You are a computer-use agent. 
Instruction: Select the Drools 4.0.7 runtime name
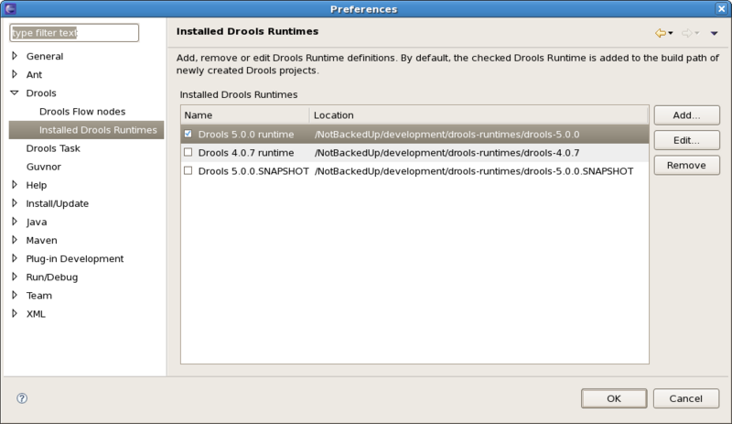coord(246,153)
